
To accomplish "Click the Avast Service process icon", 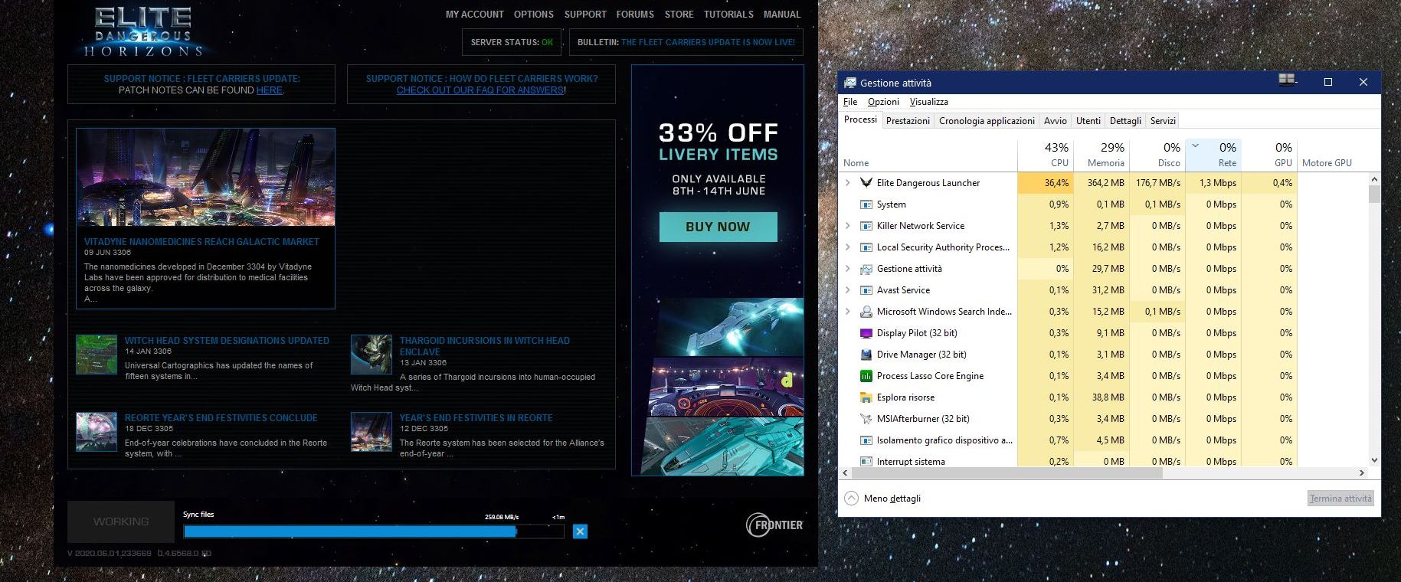I will pos(866,290).
